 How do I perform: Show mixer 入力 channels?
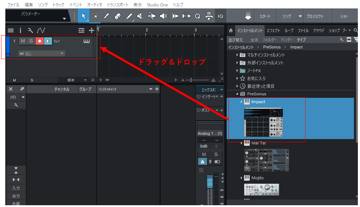click(16, 188)
